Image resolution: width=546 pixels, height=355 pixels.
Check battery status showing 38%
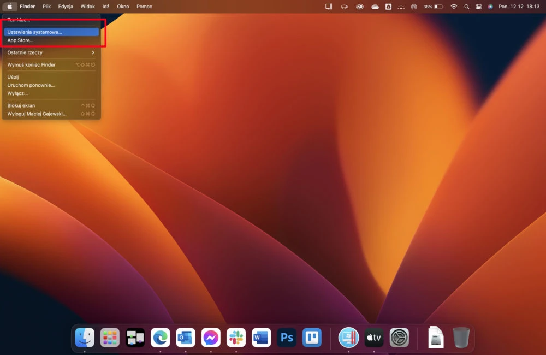433,6
